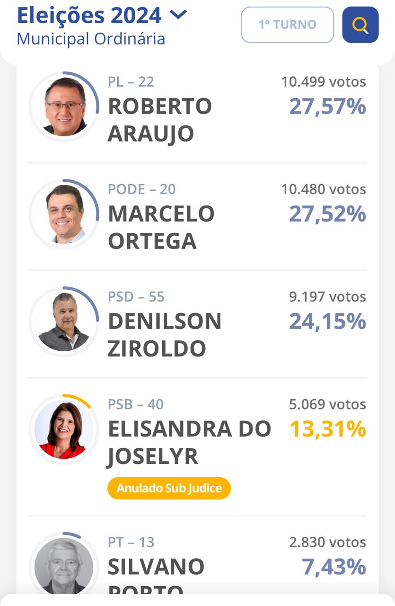Click the 9.197 votos count
Viewport: 395px width, 606px height.
click(328, 297)
